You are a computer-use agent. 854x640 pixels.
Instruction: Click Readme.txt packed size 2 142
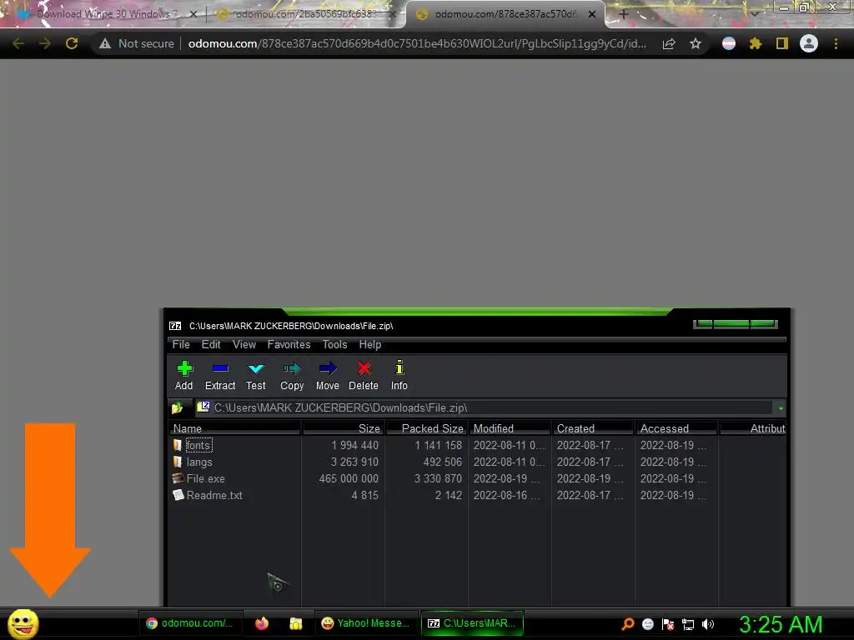(448, 495)
